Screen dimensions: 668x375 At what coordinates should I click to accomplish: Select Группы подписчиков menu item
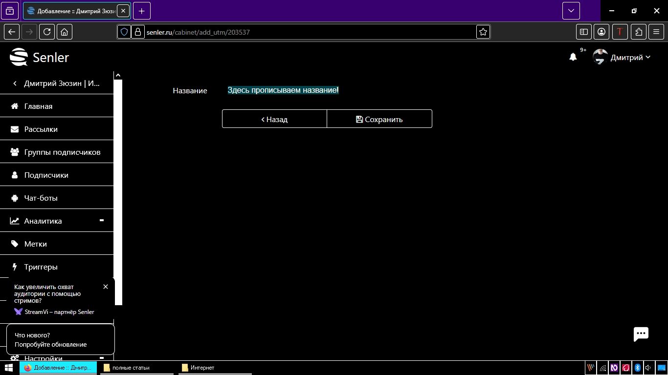click(x=57, y=152)
